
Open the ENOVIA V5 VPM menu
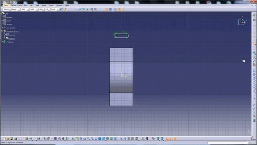pyautogui.click(x=16, y=5)
